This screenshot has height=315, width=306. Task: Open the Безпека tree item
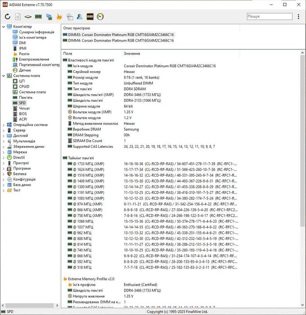click(20, 174)
